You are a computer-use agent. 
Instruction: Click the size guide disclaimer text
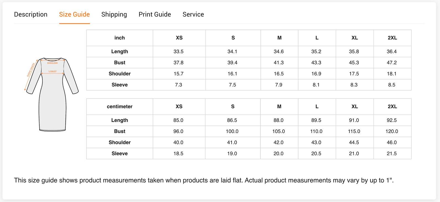[204, 180]
